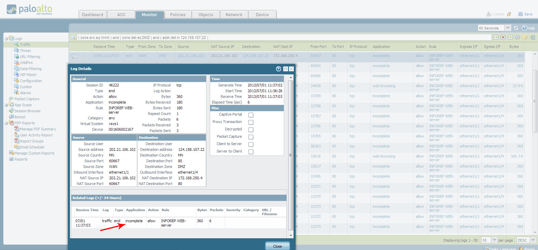This screenshot has height=250, width=538.
Task: Switch to the Dashboard tab
Action: [93, 14]
